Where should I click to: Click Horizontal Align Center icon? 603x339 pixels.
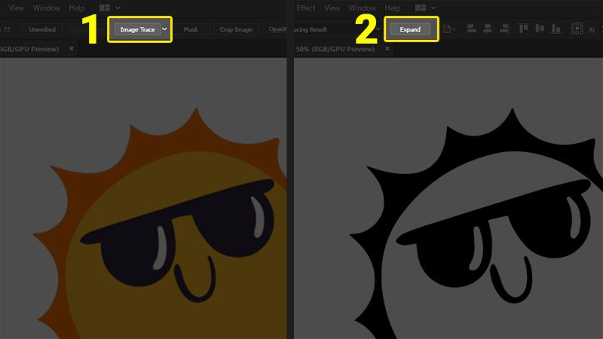(x=488, y=29)
